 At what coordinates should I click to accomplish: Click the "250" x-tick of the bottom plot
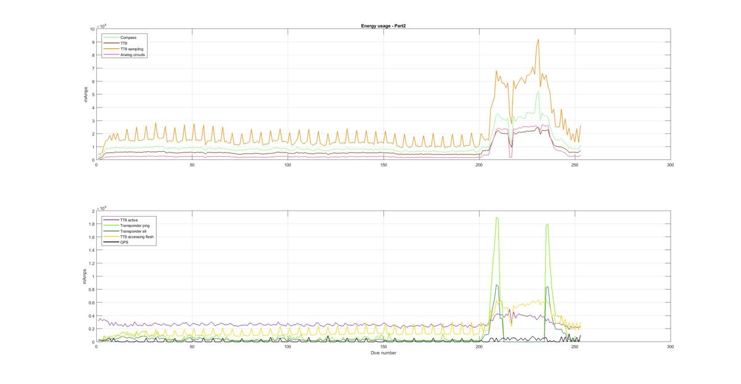click(x=575, y=347)
